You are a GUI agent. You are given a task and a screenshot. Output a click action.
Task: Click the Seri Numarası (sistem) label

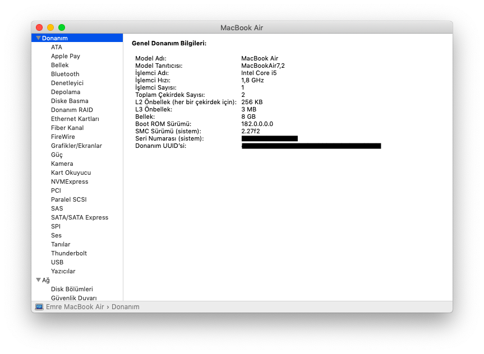click(x=169, y=138)
